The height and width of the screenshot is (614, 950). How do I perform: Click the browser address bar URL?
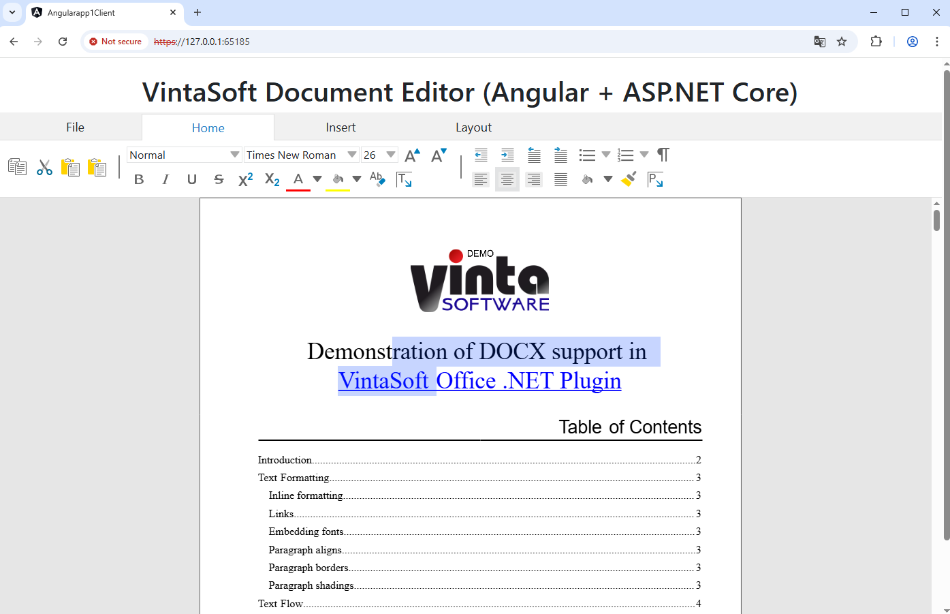click(202, 42)
